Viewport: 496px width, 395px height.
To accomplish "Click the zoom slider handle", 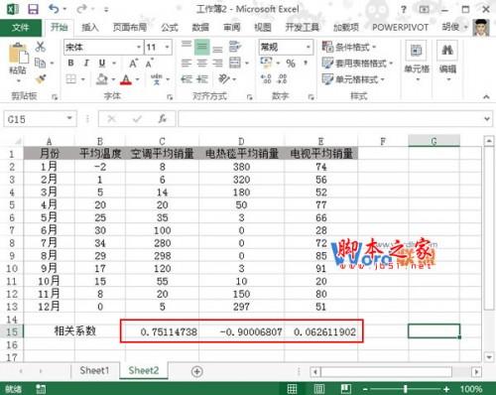I will click(406, 389).
